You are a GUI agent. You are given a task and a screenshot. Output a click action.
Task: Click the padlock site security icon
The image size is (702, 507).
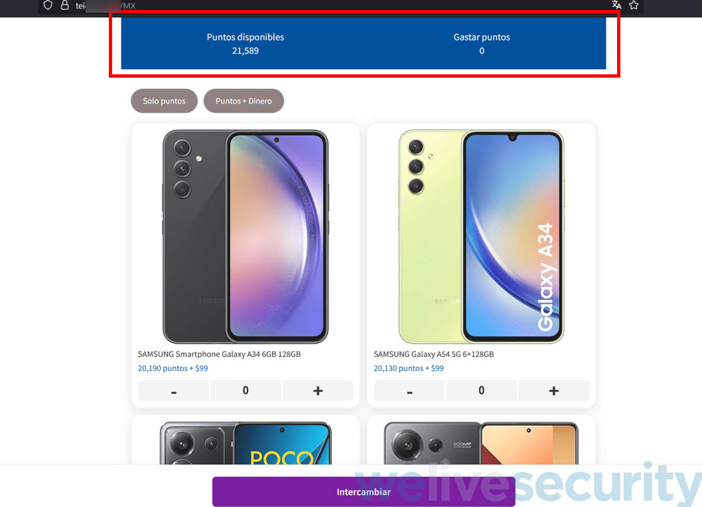point(65,5)
